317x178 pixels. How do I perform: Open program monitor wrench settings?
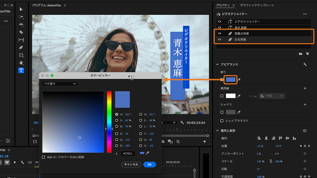[x=182, y=123]
